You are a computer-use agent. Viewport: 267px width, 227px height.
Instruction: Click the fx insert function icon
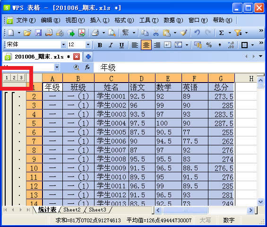87,67
